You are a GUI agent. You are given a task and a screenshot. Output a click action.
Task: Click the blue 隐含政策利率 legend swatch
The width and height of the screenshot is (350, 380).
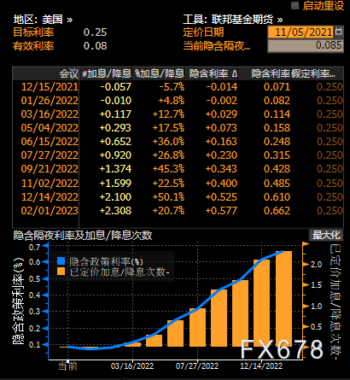[x=61, y=261]
